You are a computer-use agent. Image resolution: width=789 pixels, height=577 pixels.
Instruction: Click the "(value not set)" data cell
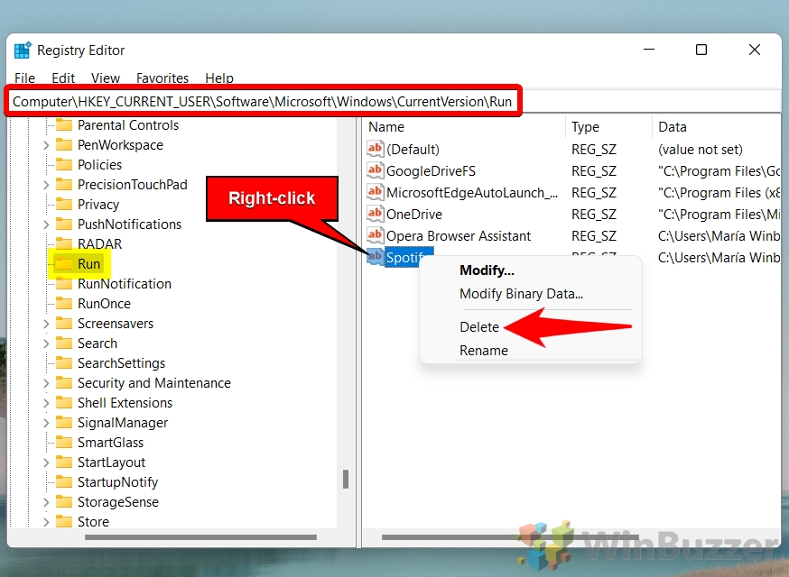700,150
